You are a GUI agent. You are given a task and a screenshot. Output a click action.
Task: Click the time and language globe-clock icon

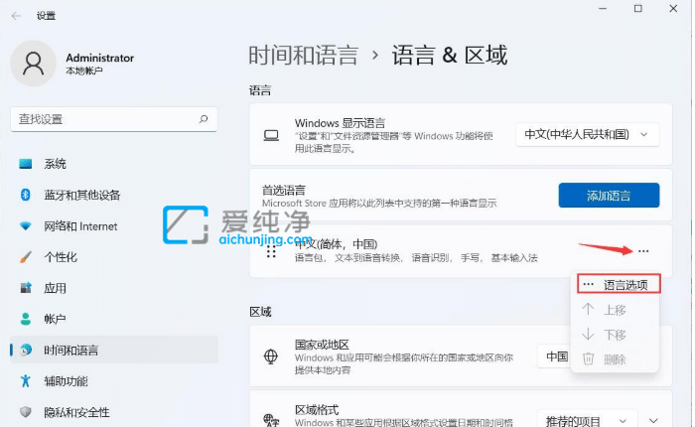[x=26, y=350]
